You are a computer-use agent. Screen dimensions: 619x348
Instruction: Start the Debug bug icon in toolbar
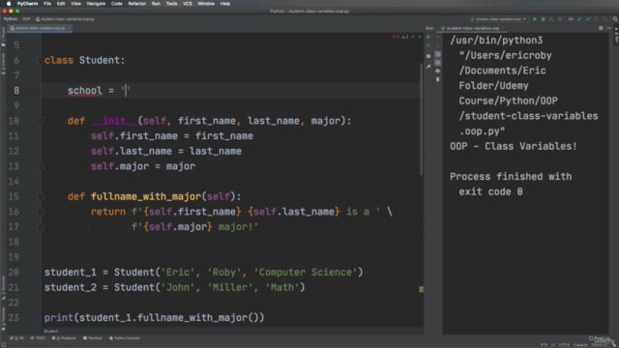[544, 19]
